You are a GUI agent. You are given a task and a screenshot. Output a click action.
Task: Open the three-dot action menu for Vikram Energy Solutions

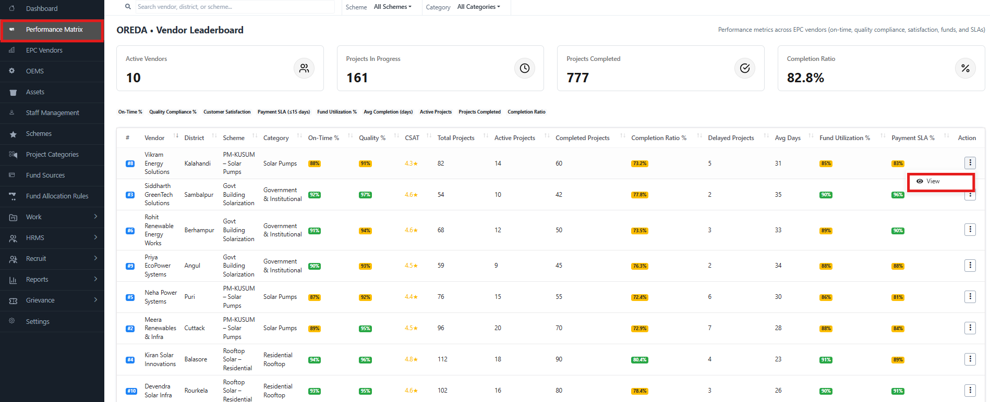tap(970, 163)
